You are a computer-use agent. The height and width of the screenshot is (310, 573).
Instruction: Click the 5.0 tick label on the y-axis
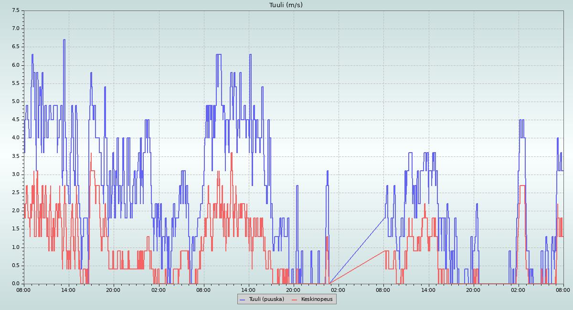[x=15, y=102]
